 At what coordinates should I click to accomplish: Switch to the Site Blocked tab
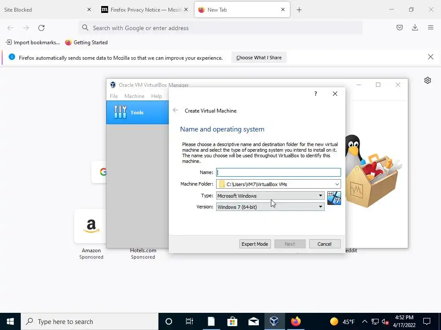point(42,9)
